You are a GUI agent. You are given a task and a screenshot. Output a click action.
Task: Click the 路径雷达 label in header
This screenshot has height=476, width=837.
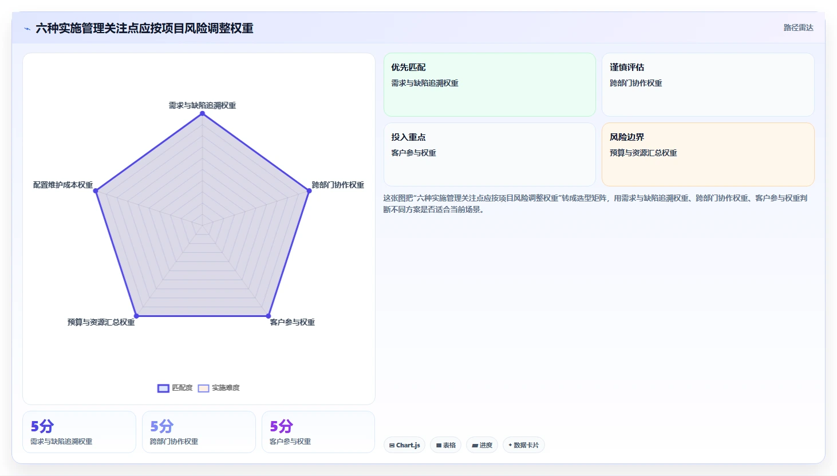click(x=798, y=27)
